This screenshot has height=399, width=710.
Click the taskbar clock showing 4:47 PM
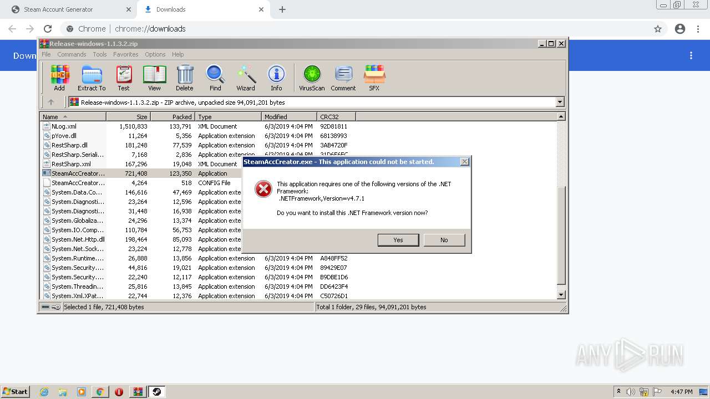tap(681, 392)
